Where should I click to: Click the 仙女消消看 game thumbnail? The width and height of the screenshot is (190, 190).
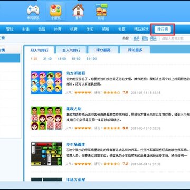click(x=46, y=82)
